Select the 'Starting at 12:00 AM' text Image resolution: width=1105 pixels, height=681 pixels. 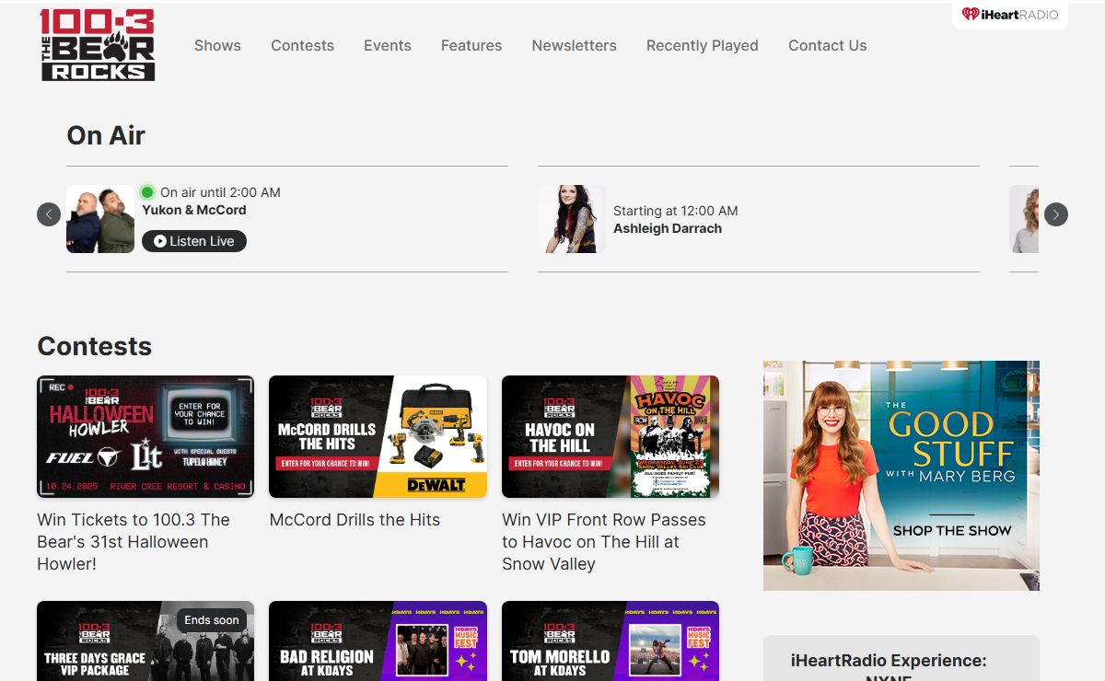(x=676, y=211)
